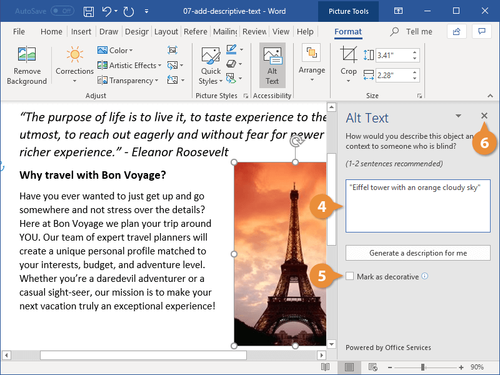Open Alt Text pane options dropdown

[458, 116]
